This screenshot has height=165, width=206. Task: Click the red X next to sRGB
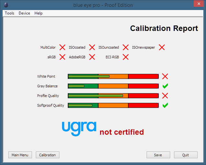click(x=62, y=57)
